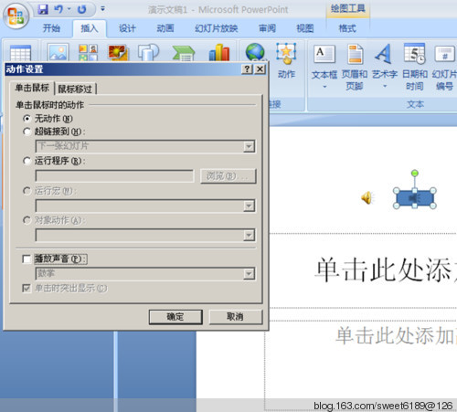Save the presentation from quick access toolbar
Image resolution: width=457 pixels, height=412 pixels.
click(x=43, y=9)
